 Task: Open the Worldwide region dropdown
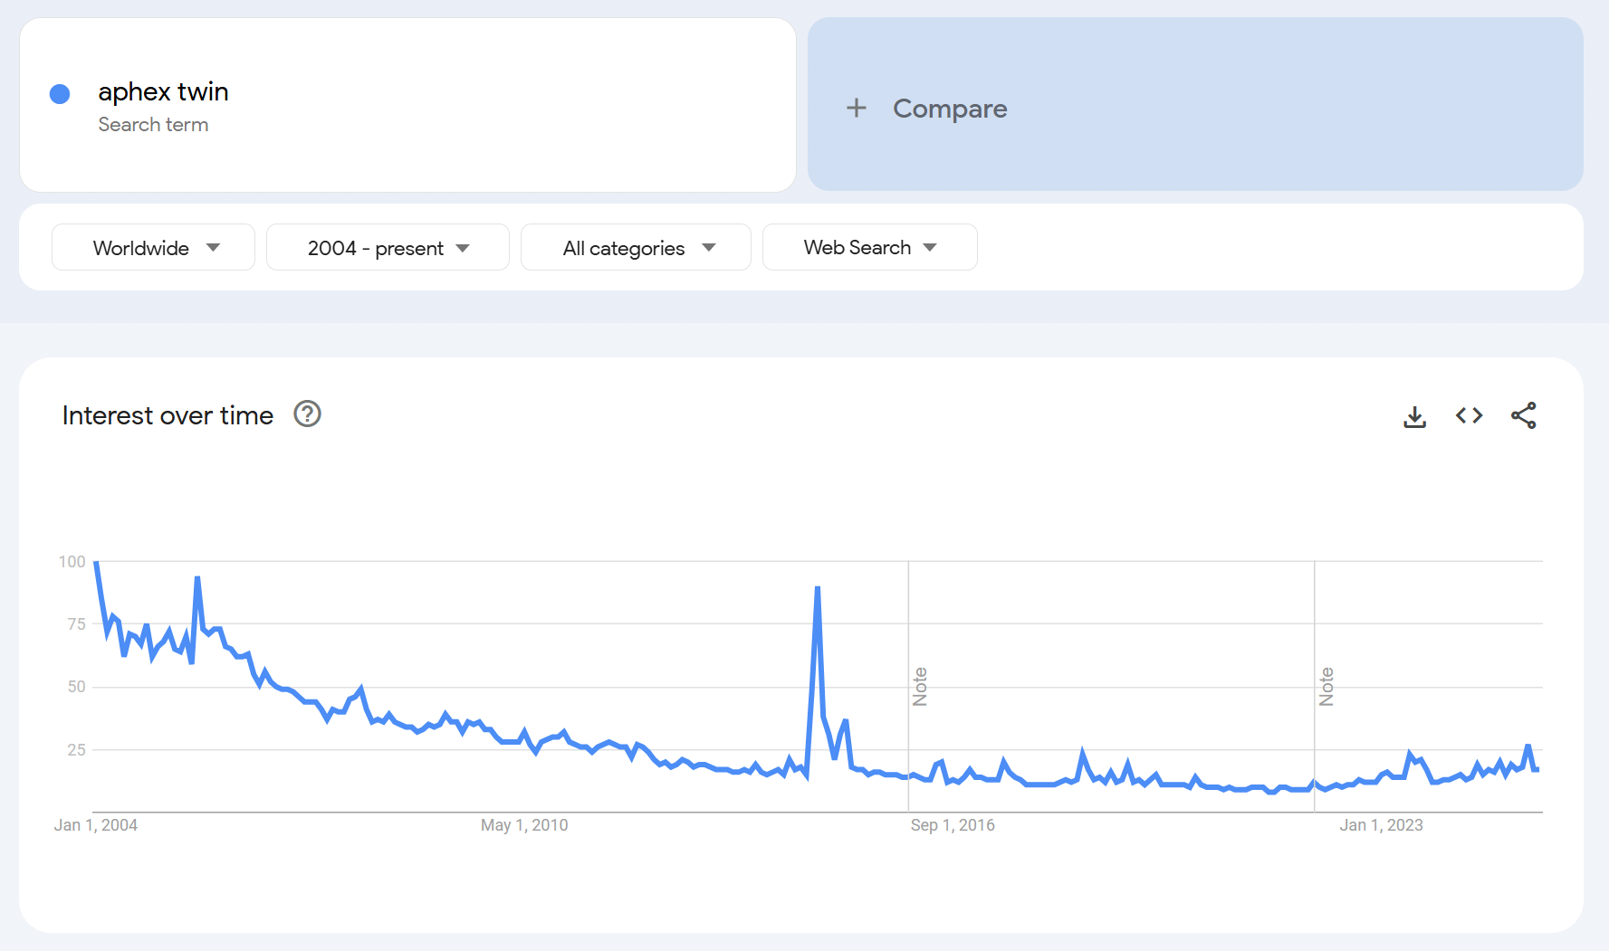(153, 248)
